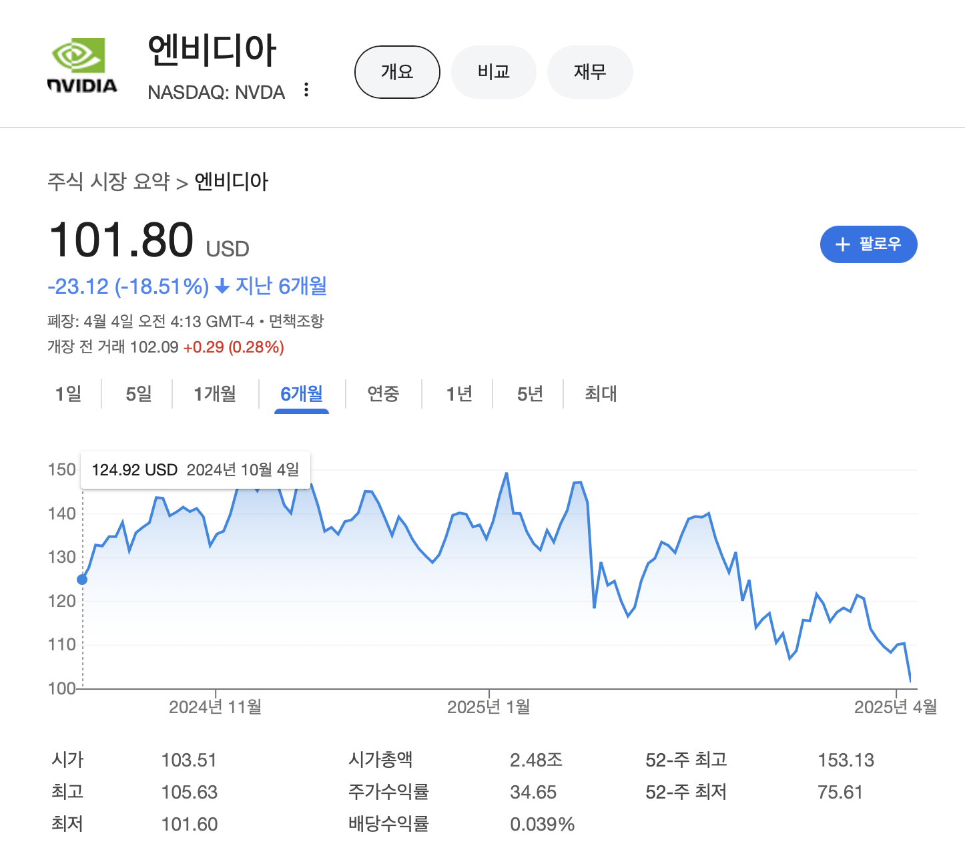The height and width of the screenshot is (852, 965).
Task: Show the 최대 chart range
Action: (x=601, y=394)
